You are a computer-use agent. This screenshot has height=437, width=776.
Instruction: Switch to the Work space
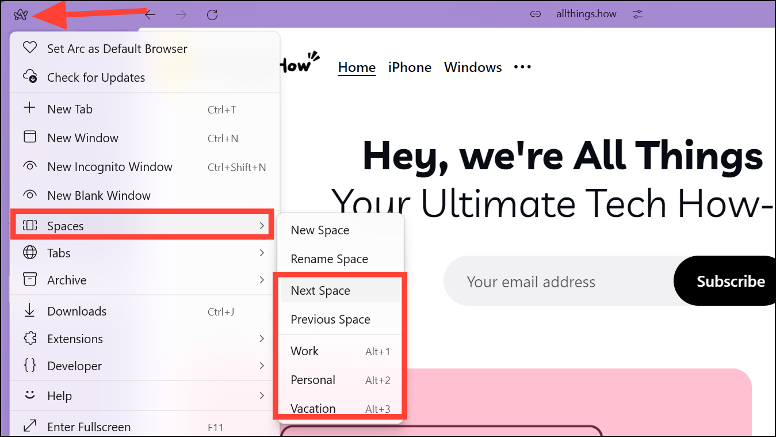(341, 351)
